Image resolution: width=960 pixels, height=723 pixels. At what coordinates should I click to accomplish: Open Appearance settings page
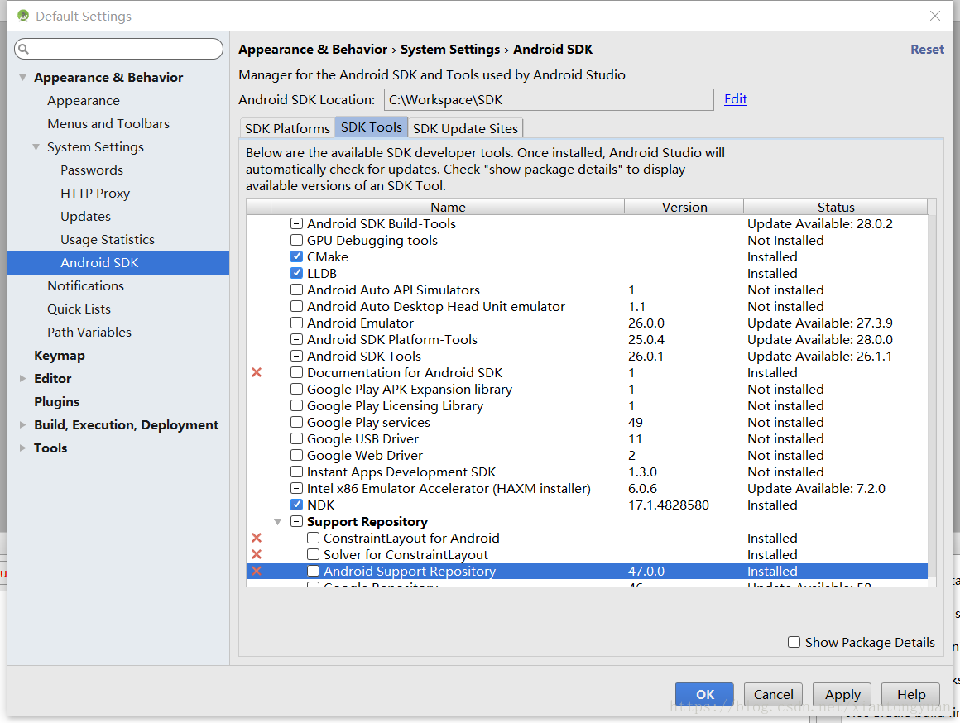tap(84, 100)
